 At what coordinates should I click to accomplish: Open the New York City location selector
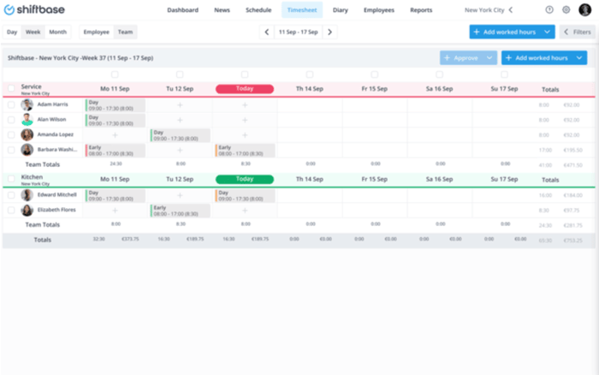click(488, 10)
